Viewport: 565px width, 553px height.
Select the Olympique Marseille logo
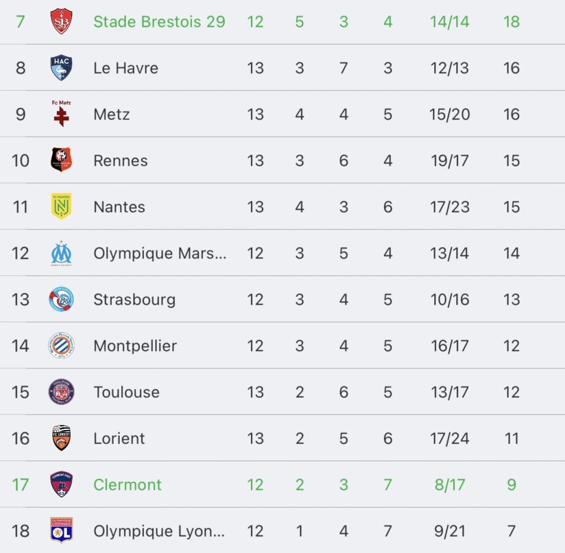[x=61, y=253]
